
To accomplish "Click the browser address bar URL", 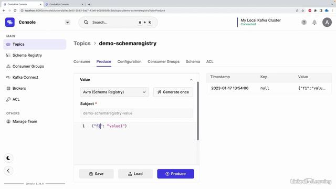I will 94,10.
